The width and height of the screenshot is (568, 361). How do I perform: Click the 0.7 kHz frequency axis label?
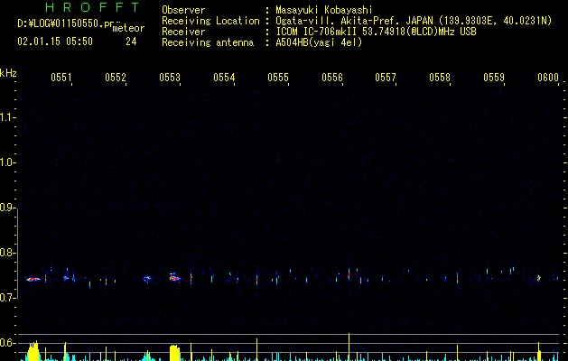point(7,298)
